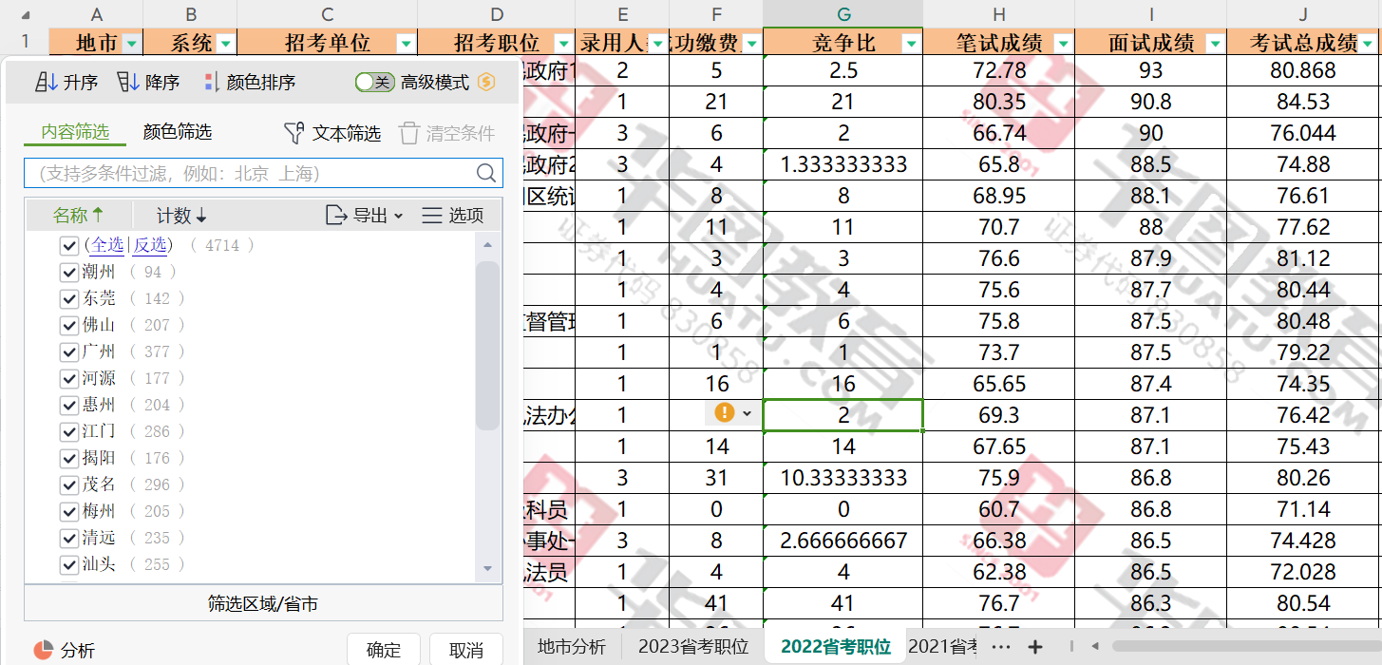Image resolution: width=1382 pixels, height=665 pixels.
Task: Click the ascending sort (升序) icon
Action: click(x=47, y=83)
